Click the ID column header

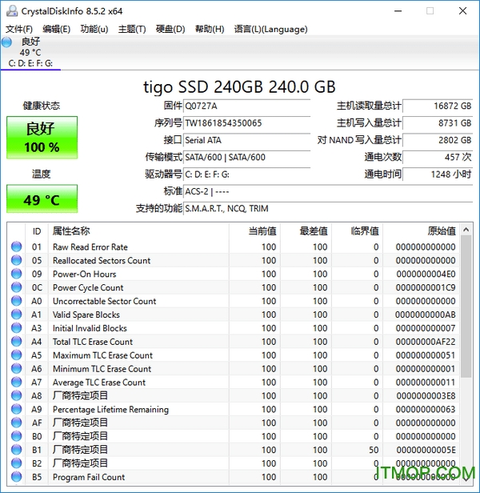tap(37, 231)
